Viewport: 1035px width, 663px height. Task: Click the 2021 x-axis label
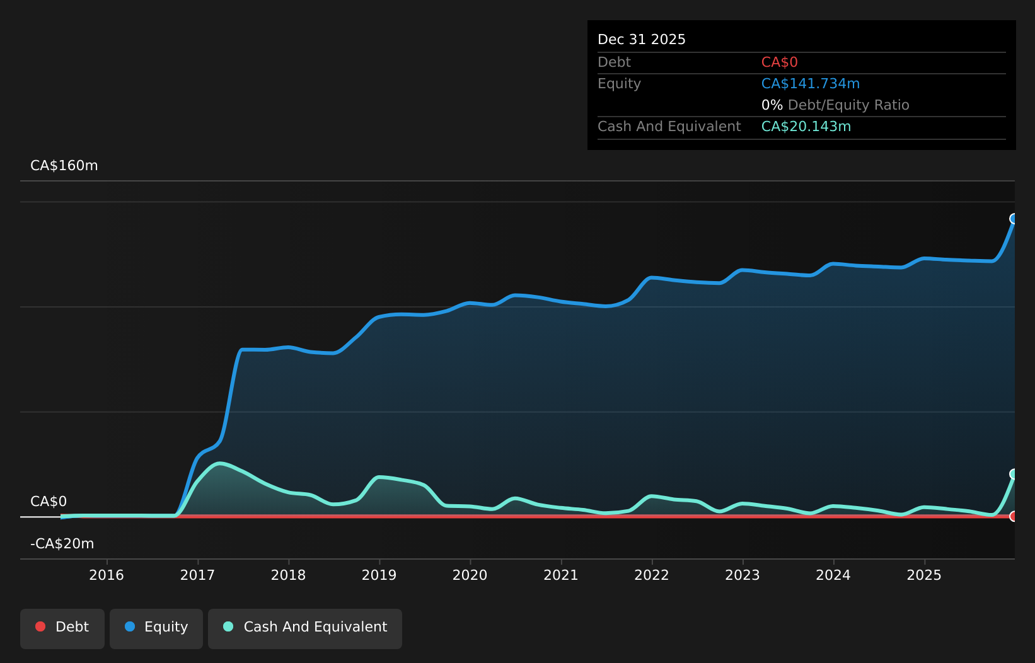(561, 575)
